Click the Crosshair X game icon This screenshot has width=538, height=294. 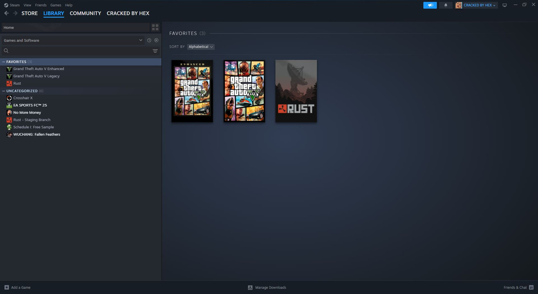tap(9, 98)
